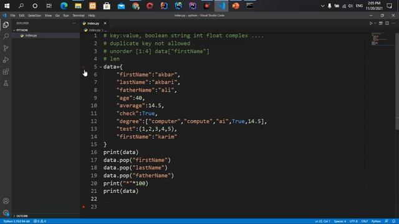
Task: Open the ENG language indicator
Action: [359, 6]
